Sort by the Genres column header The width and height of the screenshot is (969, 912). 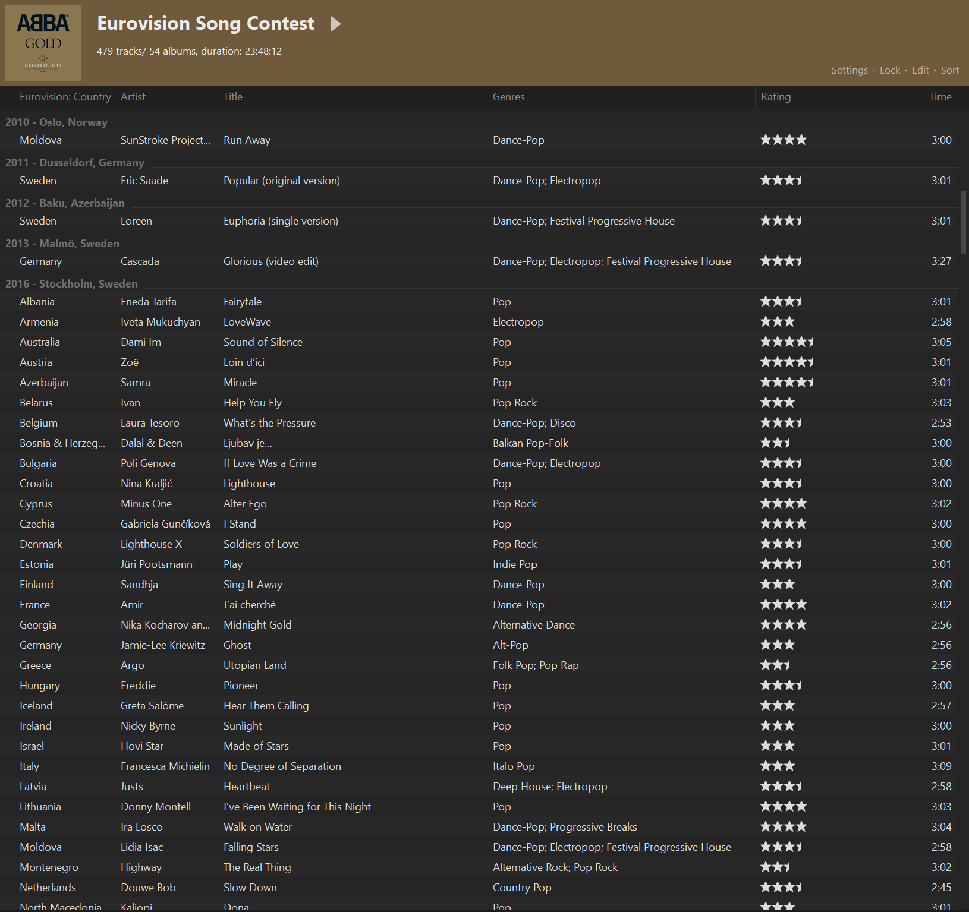pos(509,97)
